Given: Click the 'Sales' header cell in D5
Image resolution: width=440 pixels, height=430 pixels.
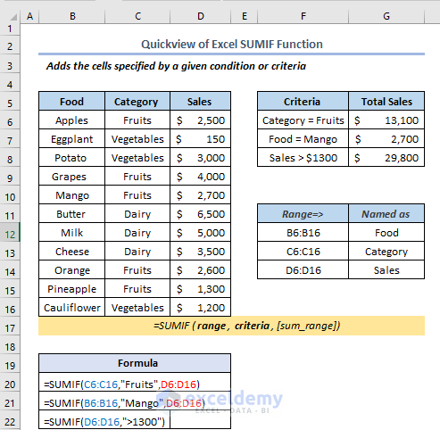Looking at the screenshot, I should tap(201, 101).
